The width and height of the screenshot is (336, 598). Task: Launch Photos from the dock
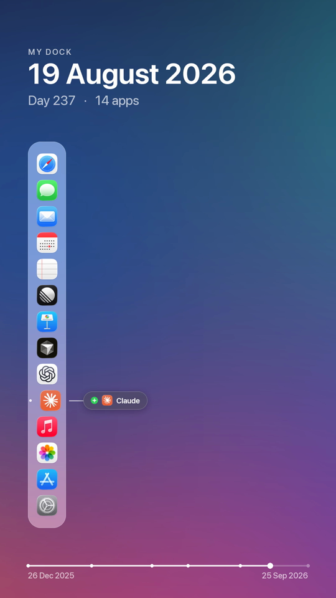click(47, 453)
